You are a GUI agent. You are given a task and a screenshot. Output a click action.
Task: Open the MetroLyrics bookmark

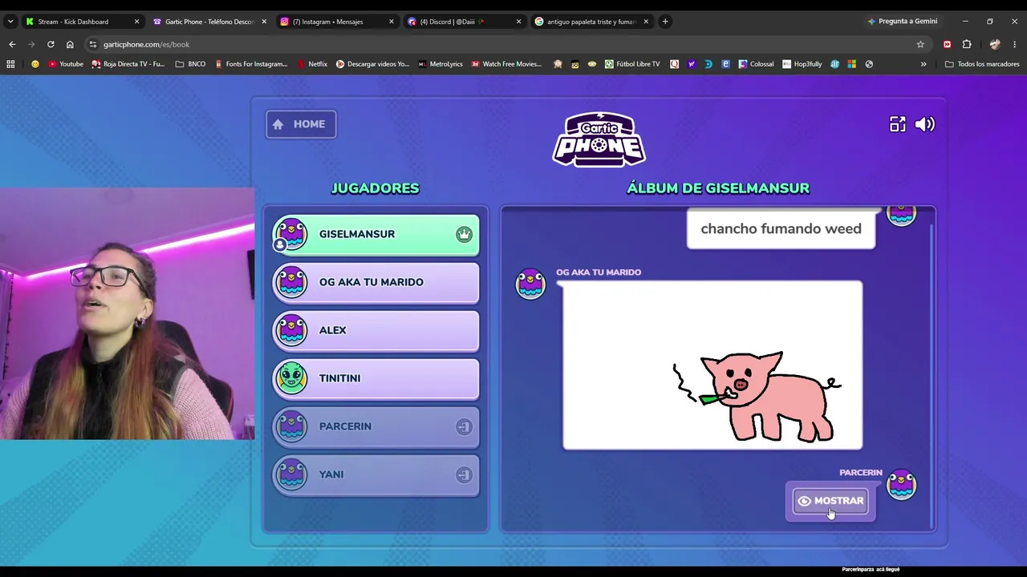click(440, 64)
